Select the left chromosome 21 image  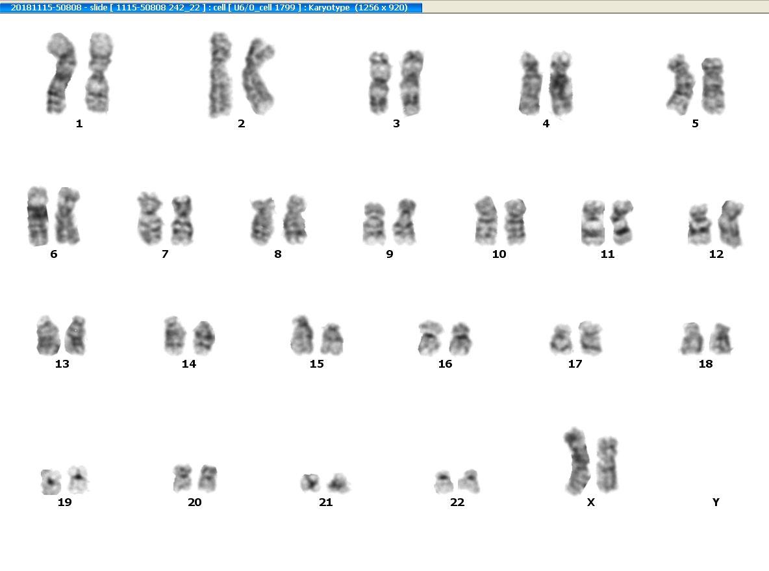(310, 483)
